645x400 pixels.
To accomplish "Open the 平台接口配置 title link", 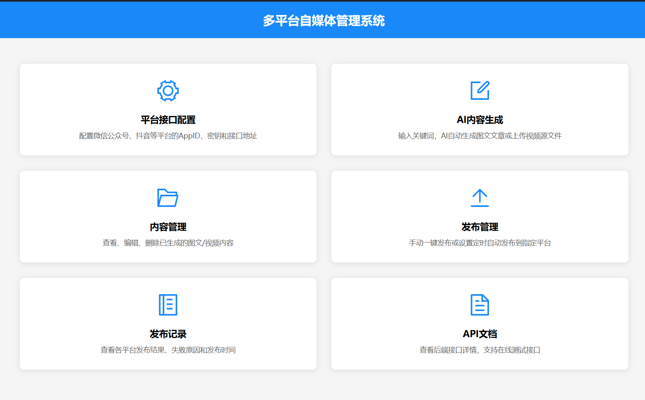I will (168, 120).
